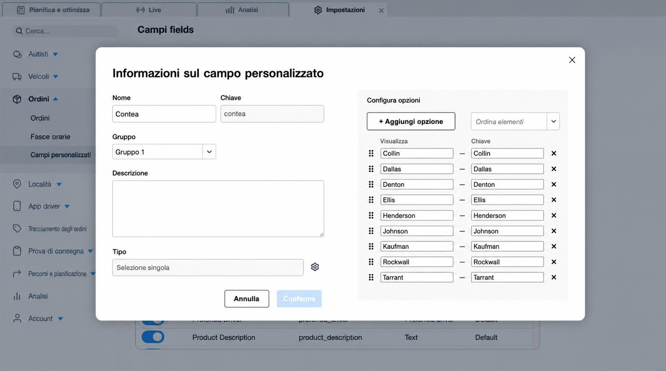Expand the App driver sidebar menu
The height and width of the screenshot is (371, 666).
(x=67, y=207)
